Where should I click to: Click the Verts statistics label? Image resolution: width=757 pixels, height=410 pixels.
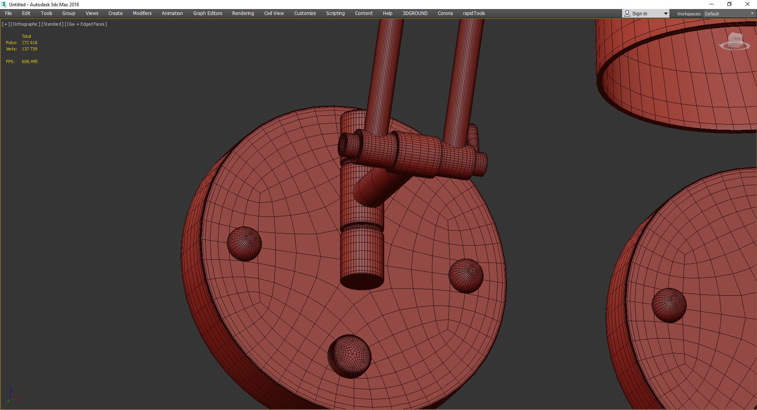pos(11,49)
